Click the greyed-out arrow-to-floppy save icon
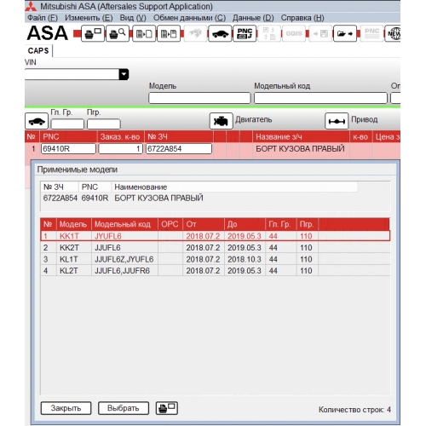 tap(320, 33)
